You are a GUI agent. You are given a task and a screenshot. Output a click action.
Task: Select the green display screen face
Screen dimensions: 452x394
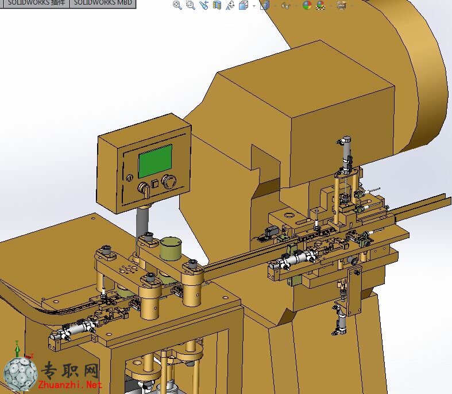(x=156, y=161)
